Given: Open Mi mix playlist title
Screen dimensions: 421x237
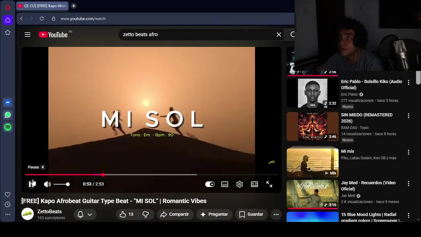Looking at the screenshot, I should [x=348, y=151].
